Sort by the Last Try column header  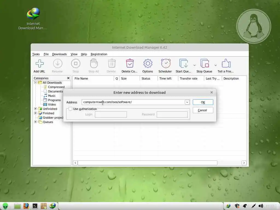point(213,78)
